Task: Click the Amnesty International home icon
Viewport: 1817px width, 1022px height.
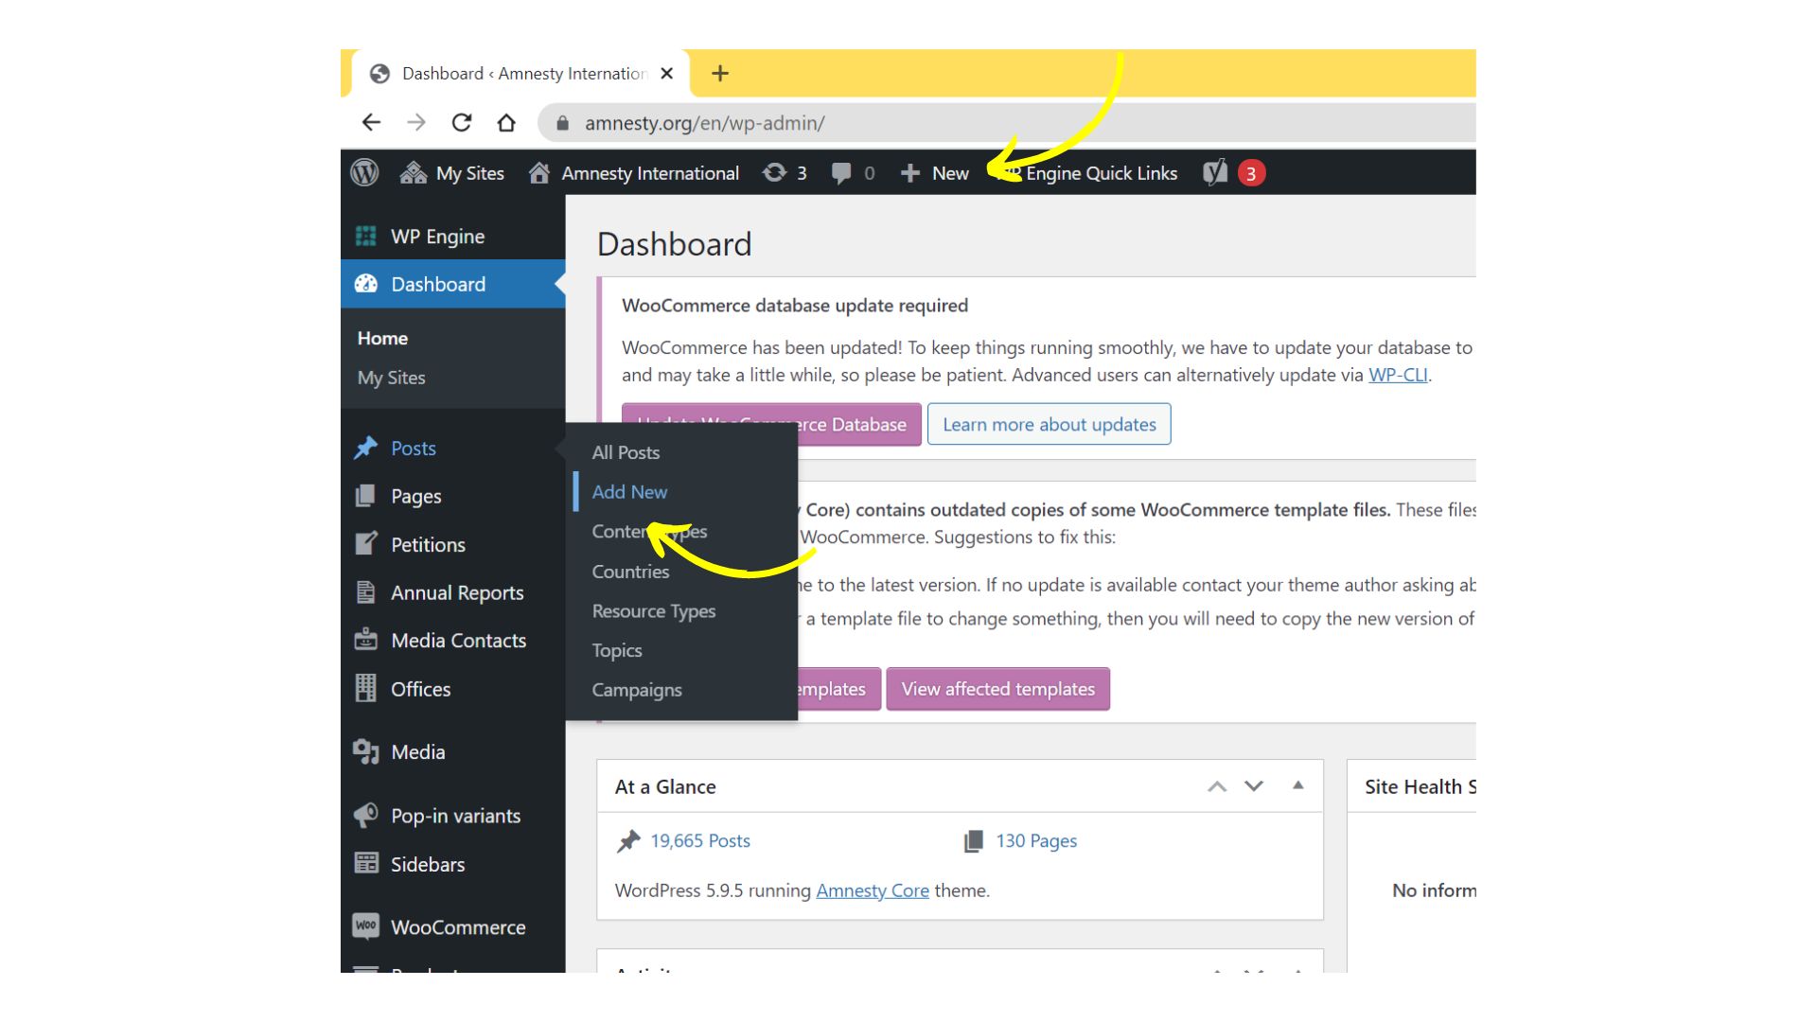Action: (539, 173)
